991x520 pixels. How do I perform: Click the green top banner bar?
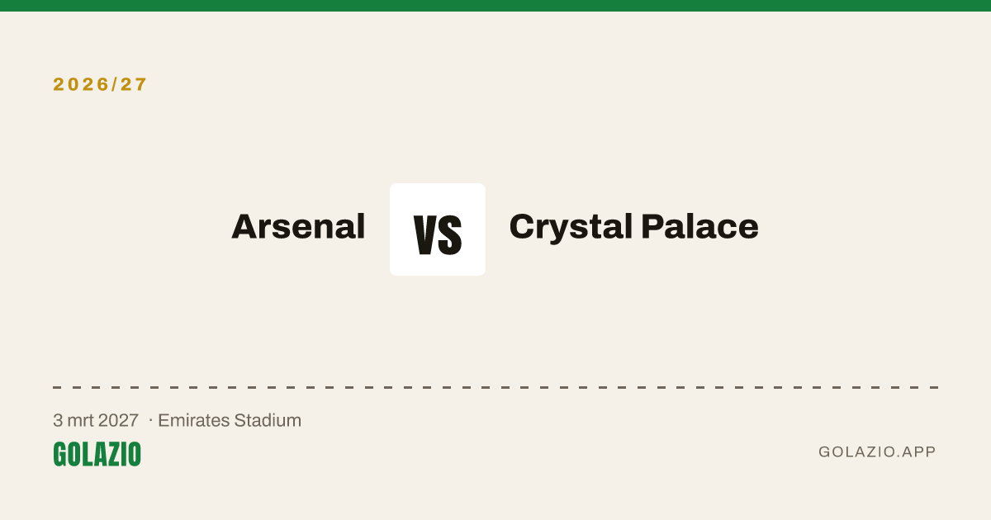(495, 6)
